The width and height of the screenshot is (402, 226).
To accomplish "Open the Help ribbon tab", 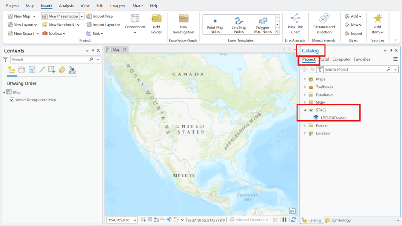I will [154, 5].
